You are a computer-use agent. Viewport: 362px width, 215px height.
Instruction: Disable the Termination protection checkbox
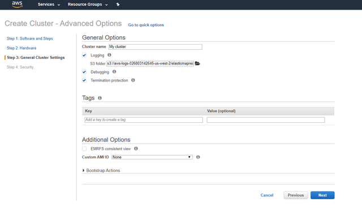coord(84,80)
